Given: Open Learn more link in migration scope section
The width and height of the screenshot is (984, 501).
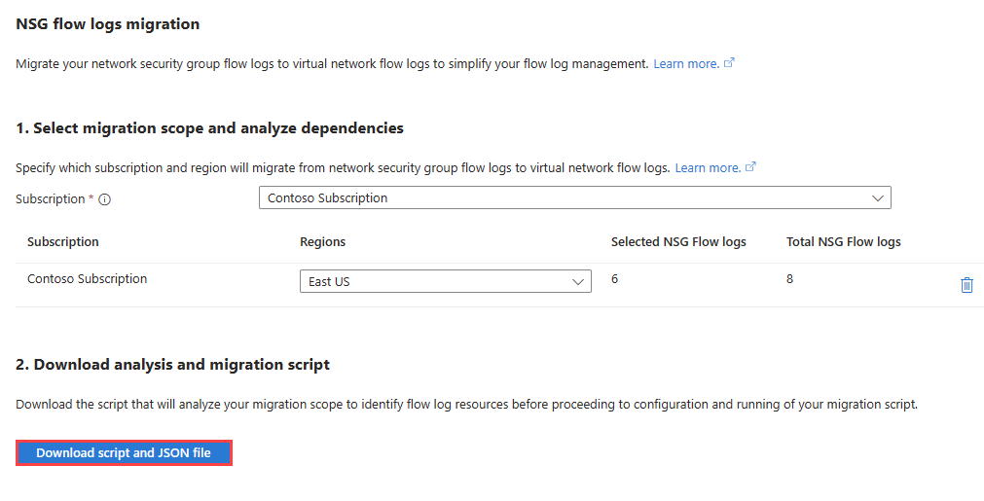Looking at the screenshot, I should (x=708, y=168).
